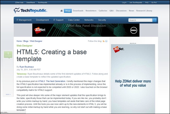Open the Downloads section
Image resolution: width=170 pixels, height=114 pixels.
coord(78,11)
